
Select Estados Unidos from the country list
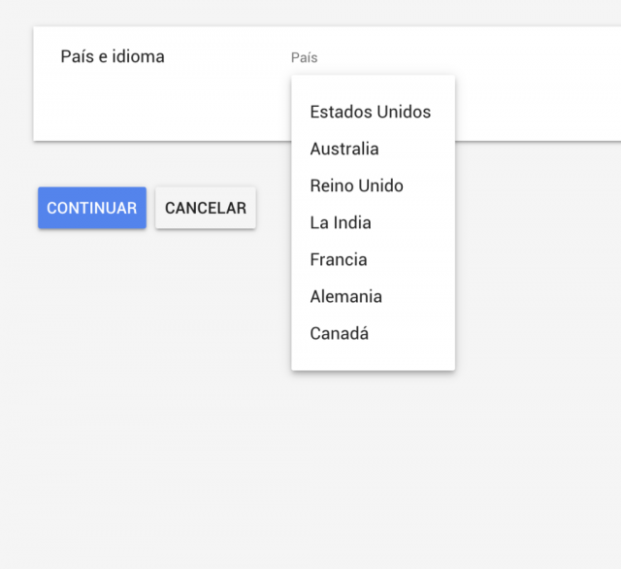click(373, 112)
